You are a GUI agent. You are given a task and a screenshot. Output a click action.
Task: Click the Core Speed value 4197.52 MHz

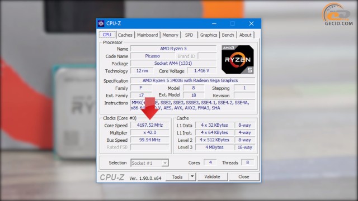click(x=150, y=125)
